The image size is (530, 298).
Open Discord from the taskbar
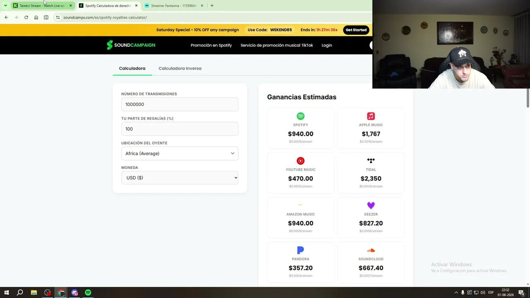[75, 293]
